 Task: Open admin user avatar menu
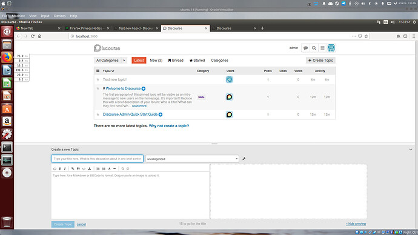[x=331, y=48]
